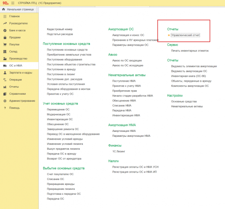Open Регистрация оплаты ОС и НМА УСН
The image size is (225, 209).
[136, 167]
